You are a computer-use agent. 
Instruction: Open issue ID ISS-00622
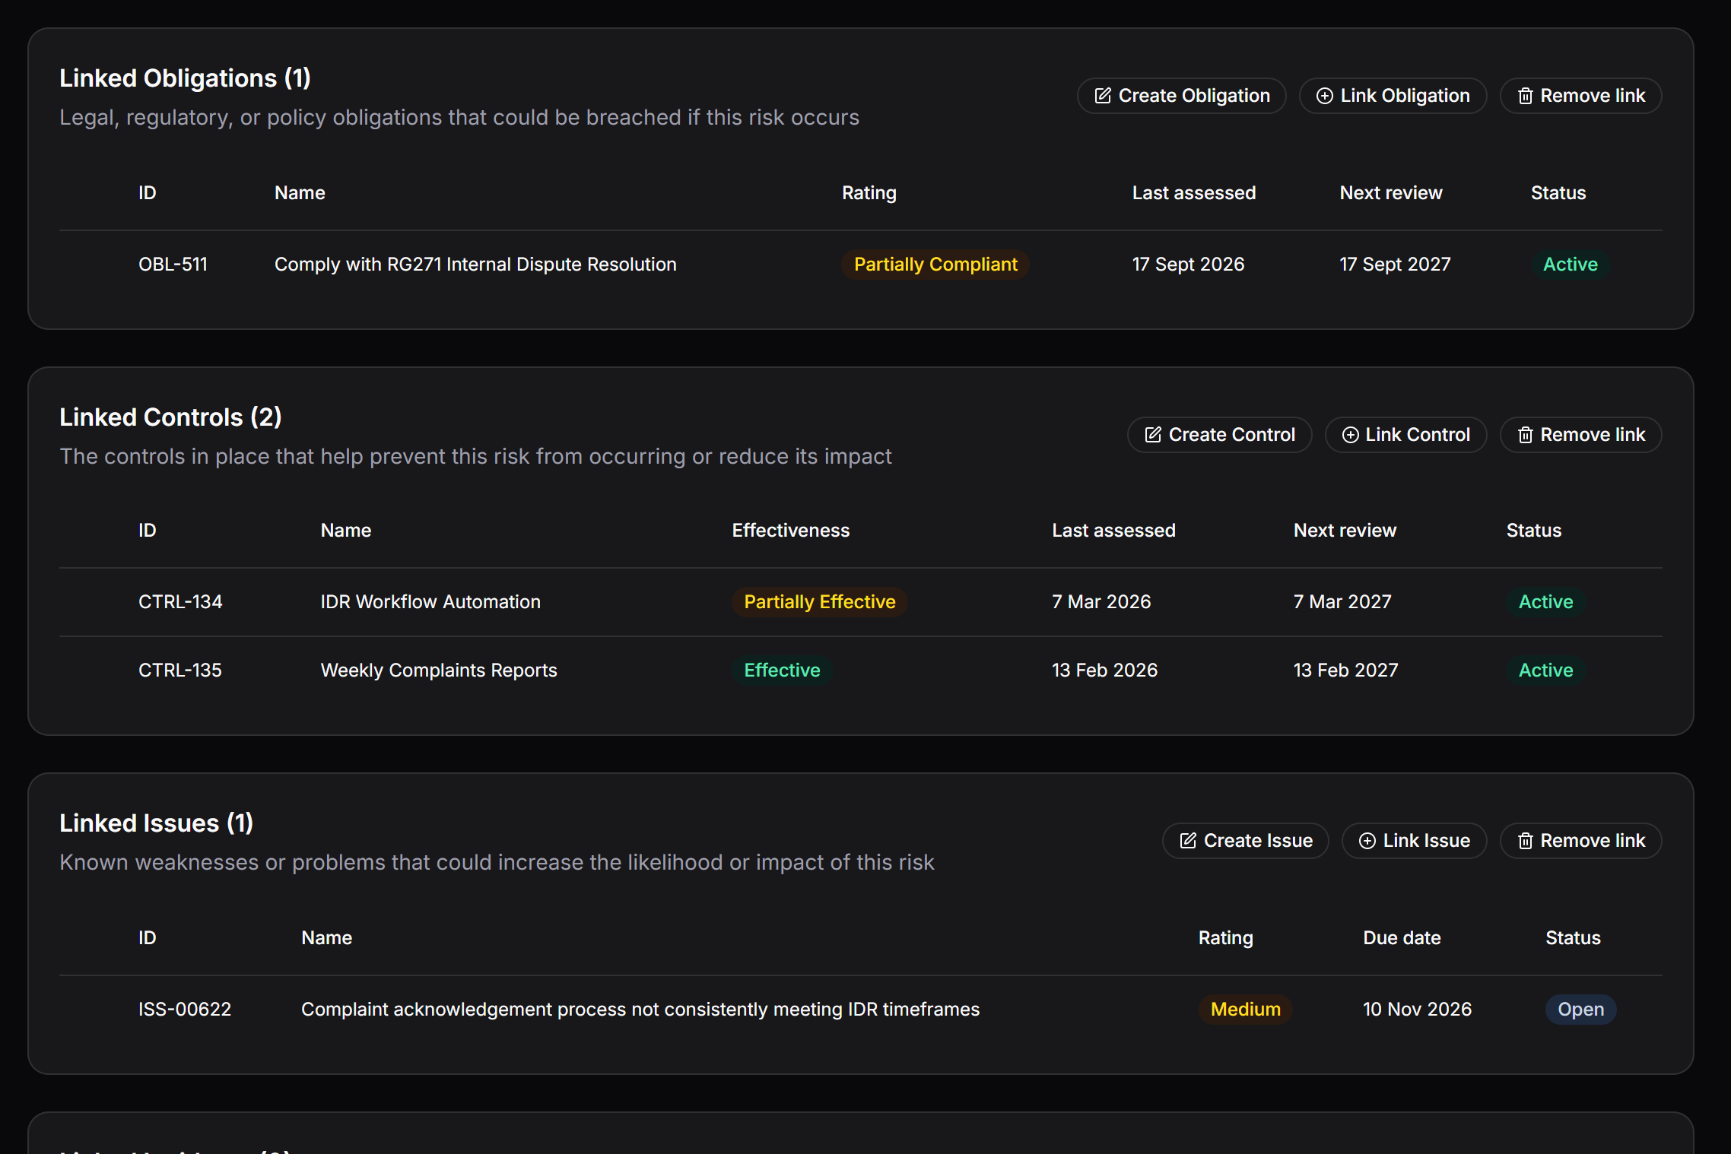click(185, 1010)
